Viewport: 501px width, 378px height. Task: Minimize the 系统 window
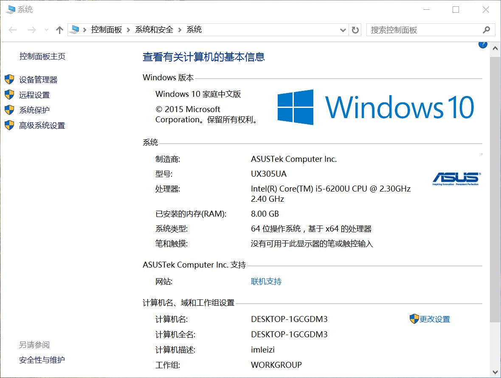[x=427, y=10]
